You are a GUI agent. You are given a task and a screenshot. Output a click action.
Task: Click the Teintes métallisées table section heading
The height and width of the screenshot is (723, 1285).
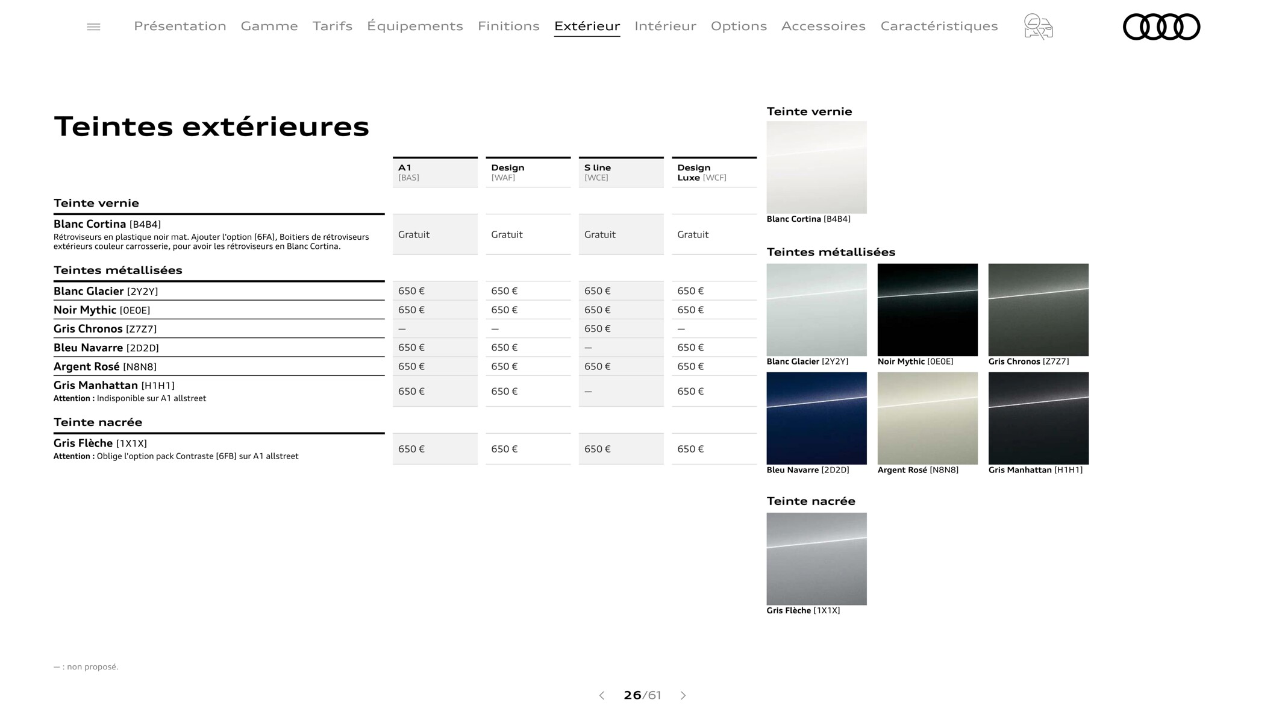point(118,270)
